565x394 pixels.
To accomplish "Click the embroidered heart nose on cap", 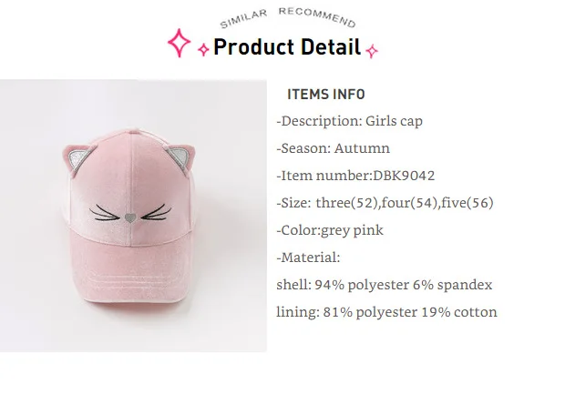I will [x=129, y=217].
